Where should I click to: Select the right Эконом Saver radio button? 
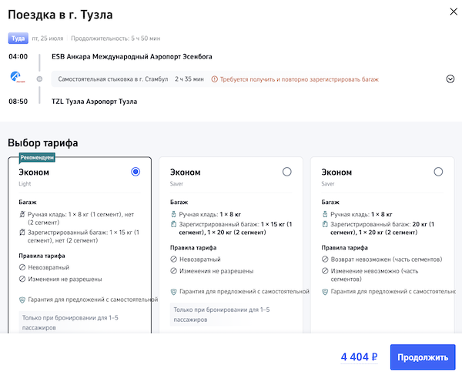438,172
